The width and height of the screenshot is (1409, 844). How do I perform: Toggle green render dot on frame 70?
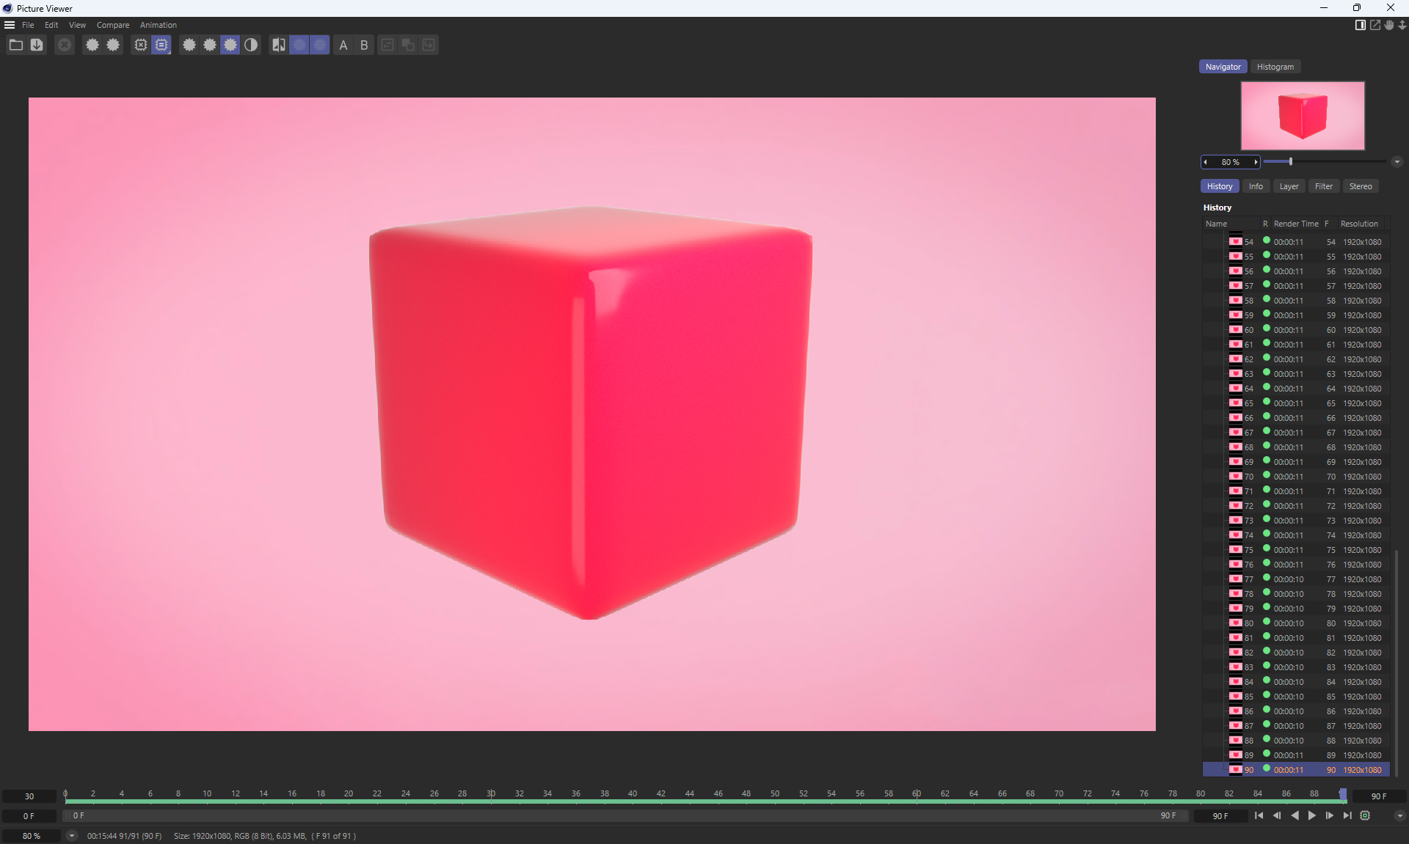click(x=1266, y=476)
